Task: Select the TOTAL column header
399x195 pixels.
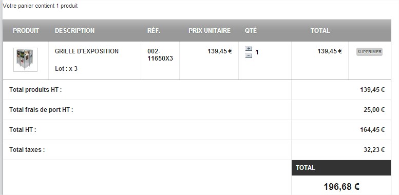Action: [320, 31]
